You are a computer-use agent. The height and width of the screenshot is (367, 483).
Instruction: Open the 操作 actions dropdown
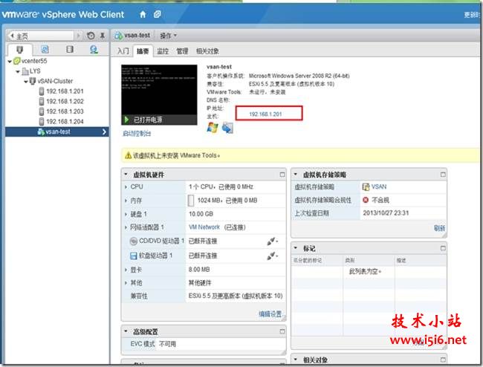point(168,36)
